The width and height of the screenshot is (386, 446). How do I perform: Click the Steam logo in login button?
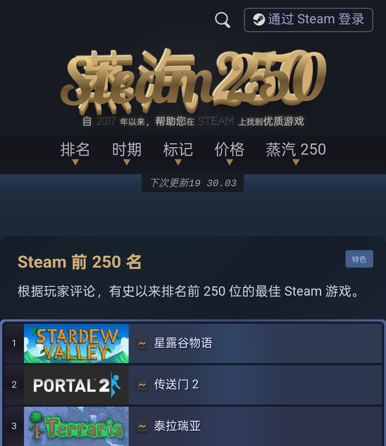tap(259, 20)
